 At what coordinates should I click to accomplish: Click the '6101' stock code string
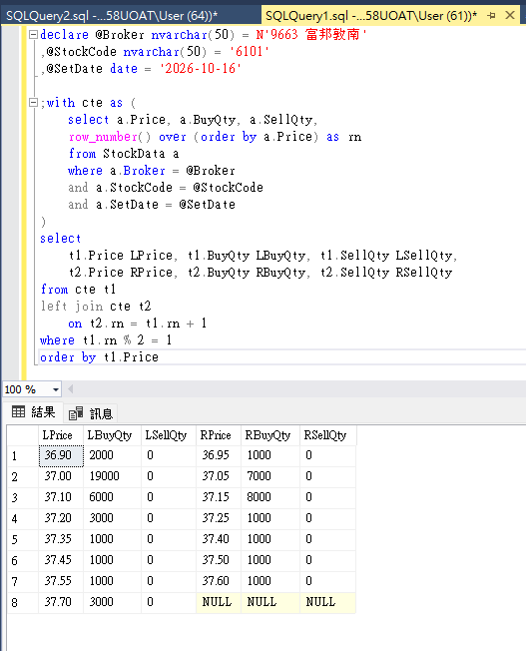250,52
